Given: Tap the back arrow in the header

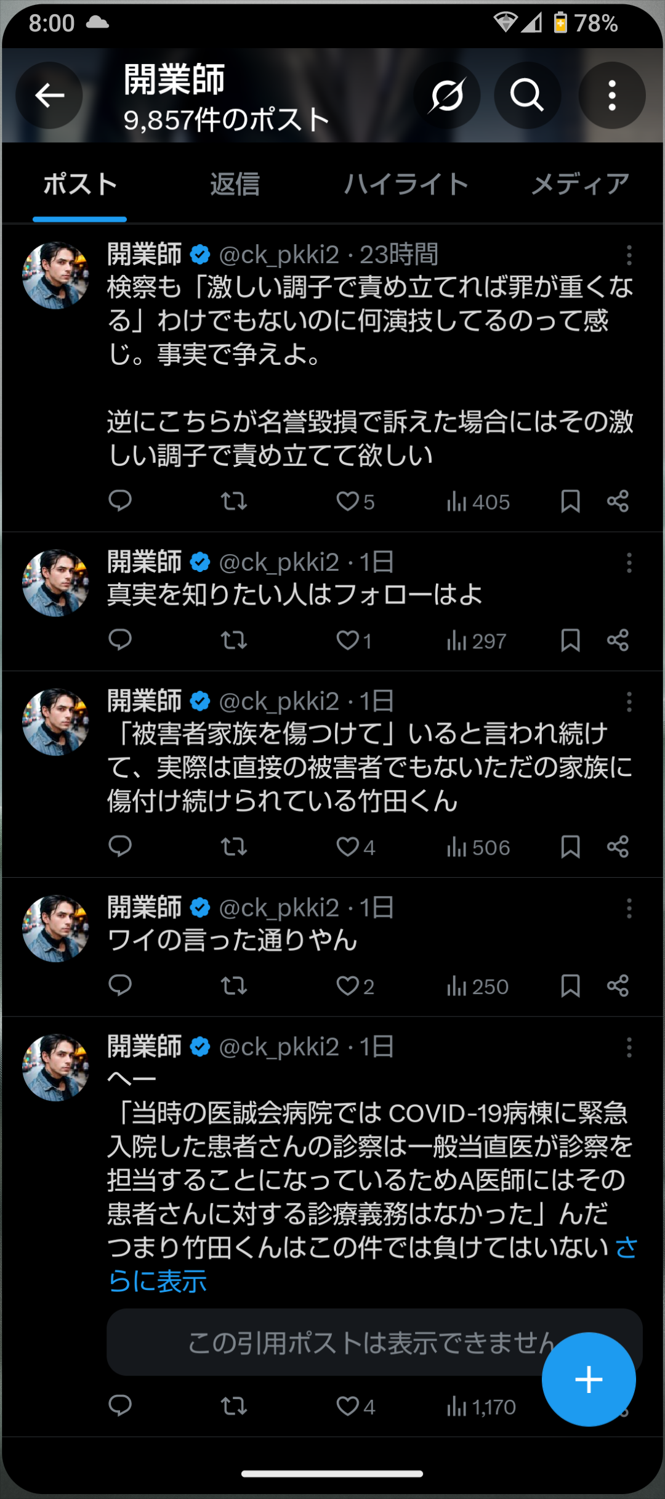Looking at the screenshot, I should 49,96.
